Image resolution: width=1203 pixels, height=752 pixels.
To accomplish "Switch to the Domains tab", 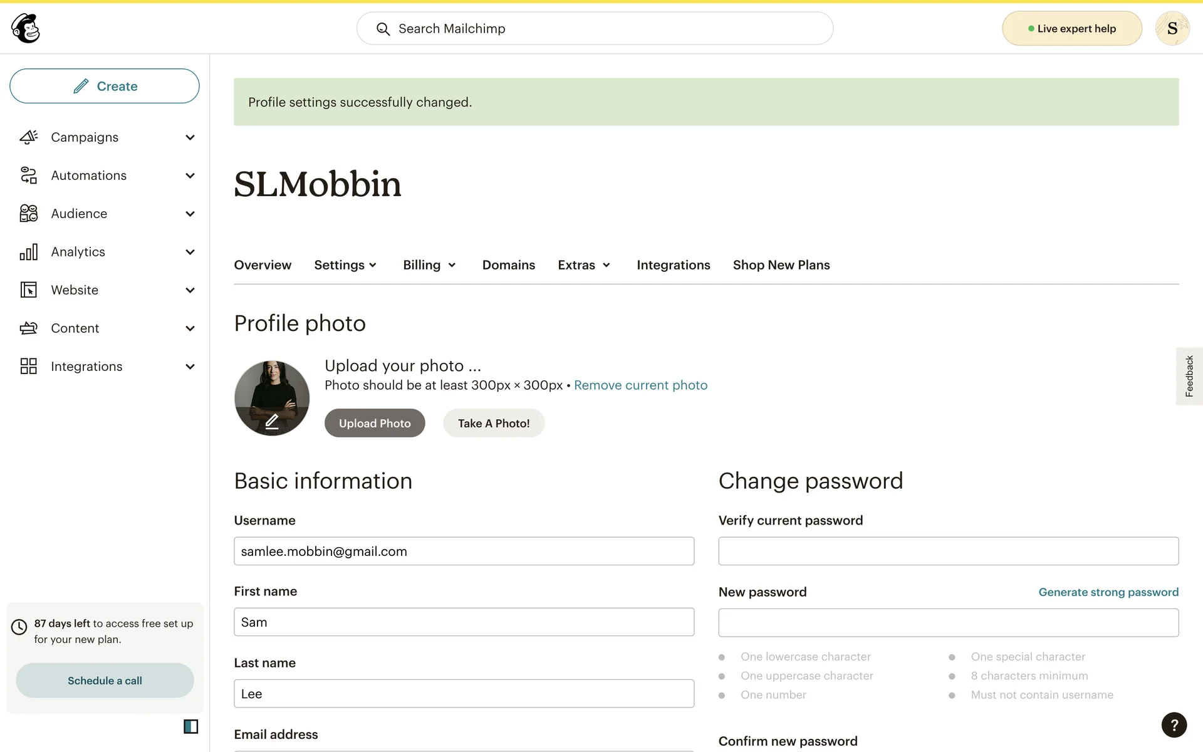I will [508, 265].
